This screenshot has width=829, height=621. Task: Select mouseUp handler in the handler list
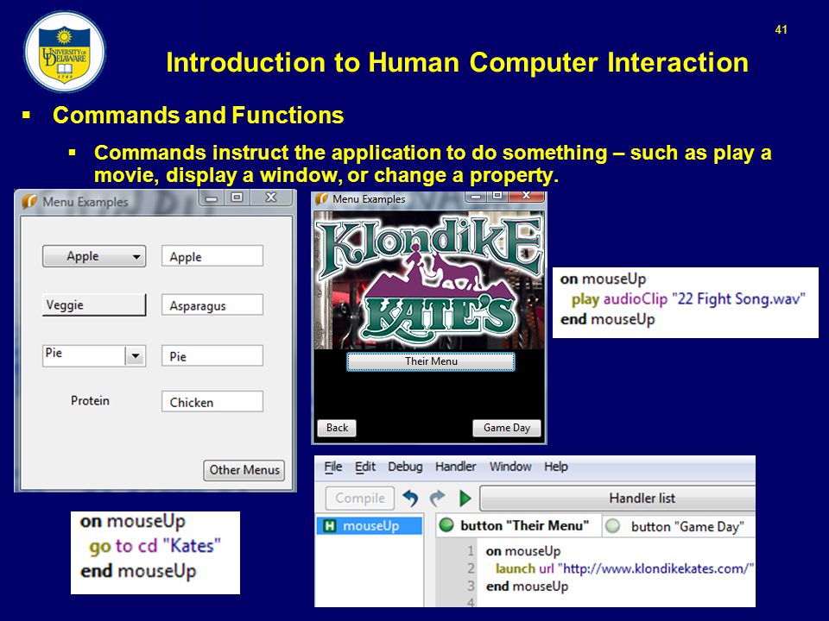coord(369,525)
